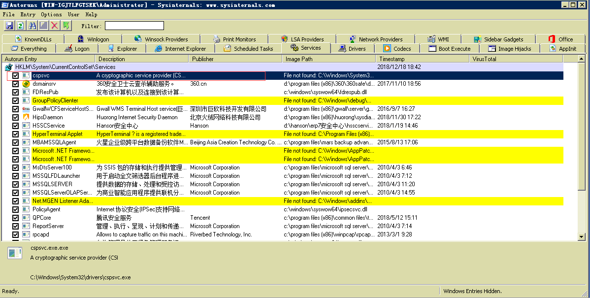Open the User menu
The width and height of the screenshot is (590, 298).
[73, 14]
